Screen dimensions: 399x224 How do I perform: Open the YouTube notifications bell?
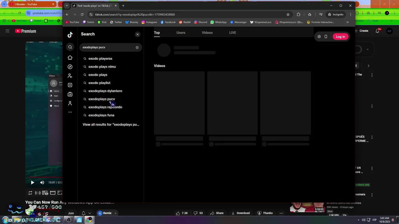pos(377,31)
